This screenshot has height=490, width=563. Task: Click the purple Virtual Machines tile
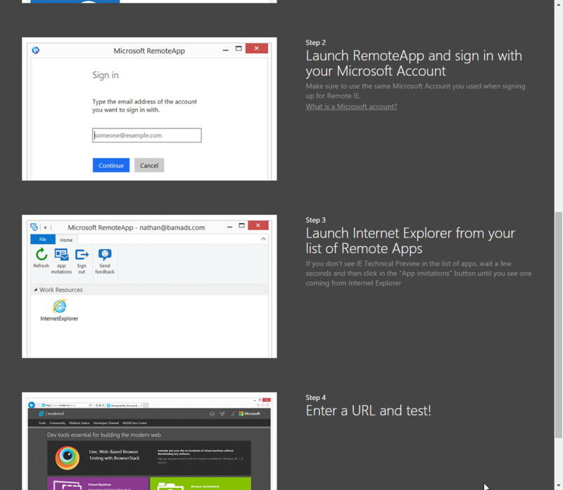pyautogui.click(x=98, y=484)
